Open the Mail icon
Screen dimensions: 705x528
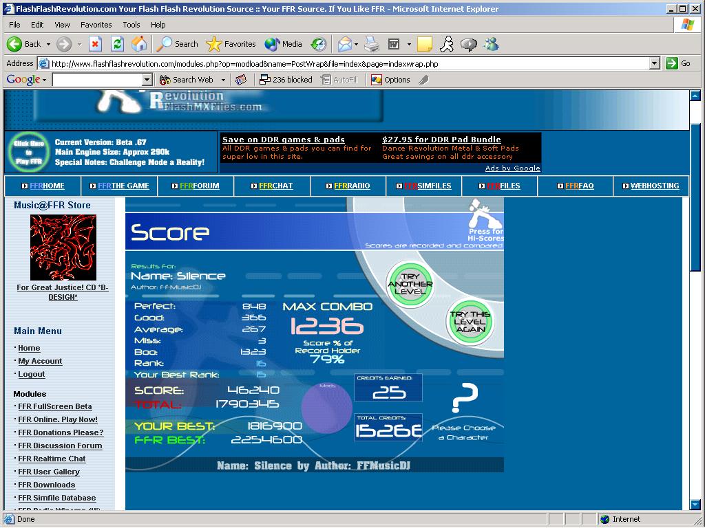click(345, 44)
